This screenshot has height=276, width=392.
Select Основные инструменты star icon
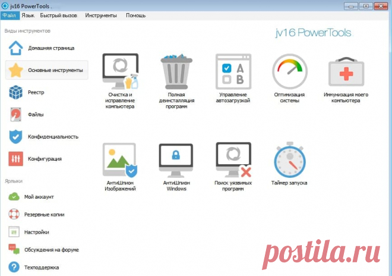pos(15,70)
